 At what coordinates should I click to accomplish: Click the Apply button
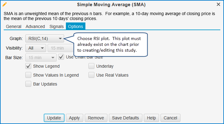pyautogui.click(x=74, y=118)
